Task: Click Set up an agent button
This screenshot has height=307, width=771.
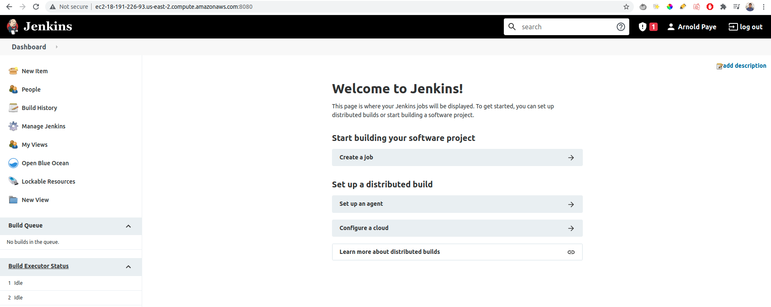Action: 457,204
